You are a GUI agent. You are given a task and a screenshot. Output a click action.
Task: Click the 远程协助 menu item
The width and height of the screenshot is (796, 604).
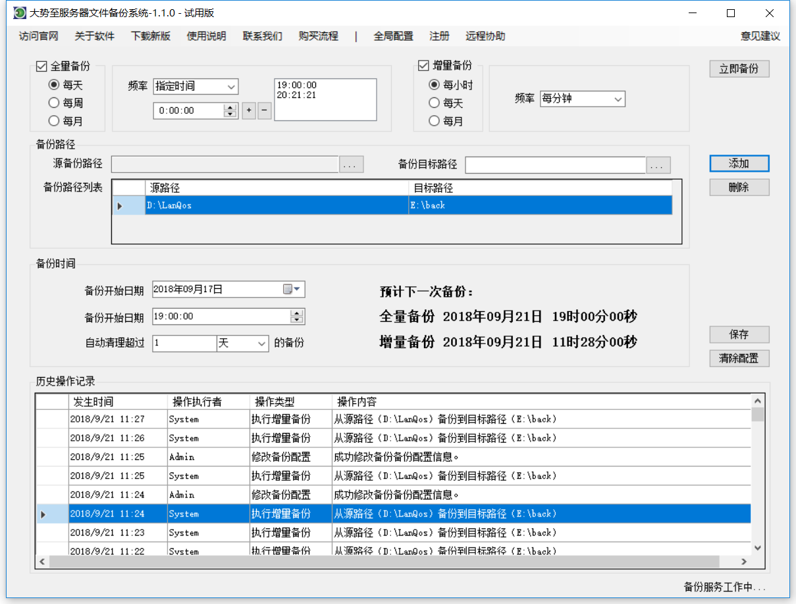tap(485, 36)
